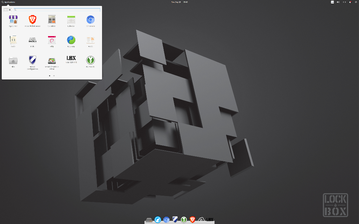
Task: Go to second page of applications
Action: pos(54,76)
